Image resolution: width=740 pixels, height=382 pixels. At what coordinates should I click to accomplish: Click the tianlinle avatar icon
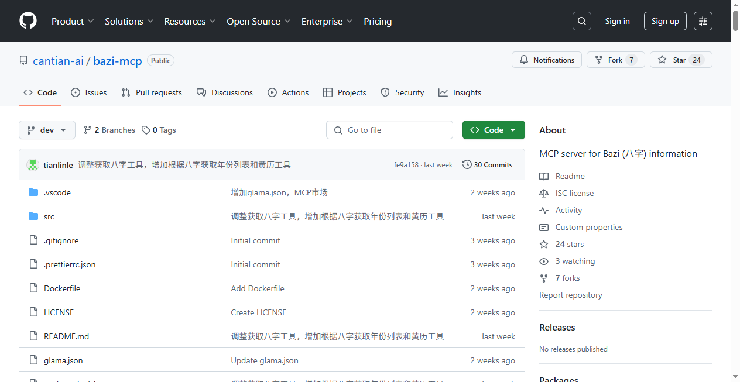coord(33,165)
